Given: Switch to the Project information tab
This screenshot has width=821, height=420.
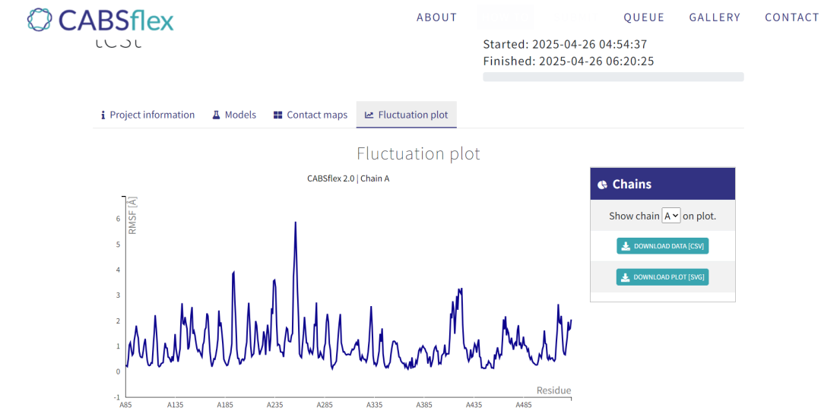Looking at the screenshot, I should click(x=147, y=115).
